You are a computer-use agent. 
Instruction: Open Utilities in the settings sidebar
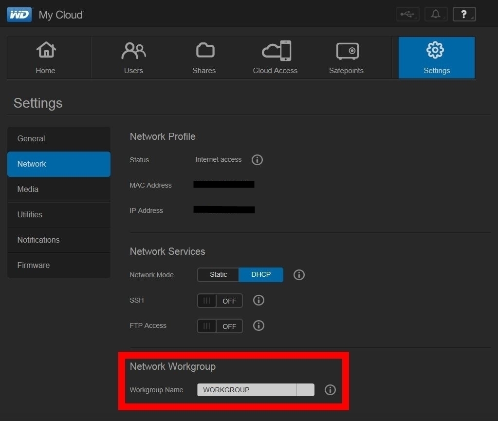tap(59, 214)
